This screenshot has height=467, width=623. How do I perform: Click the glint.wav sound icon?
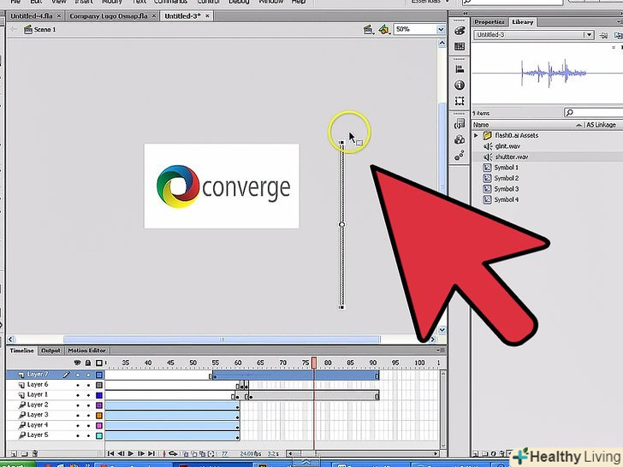tap(488, 146)
